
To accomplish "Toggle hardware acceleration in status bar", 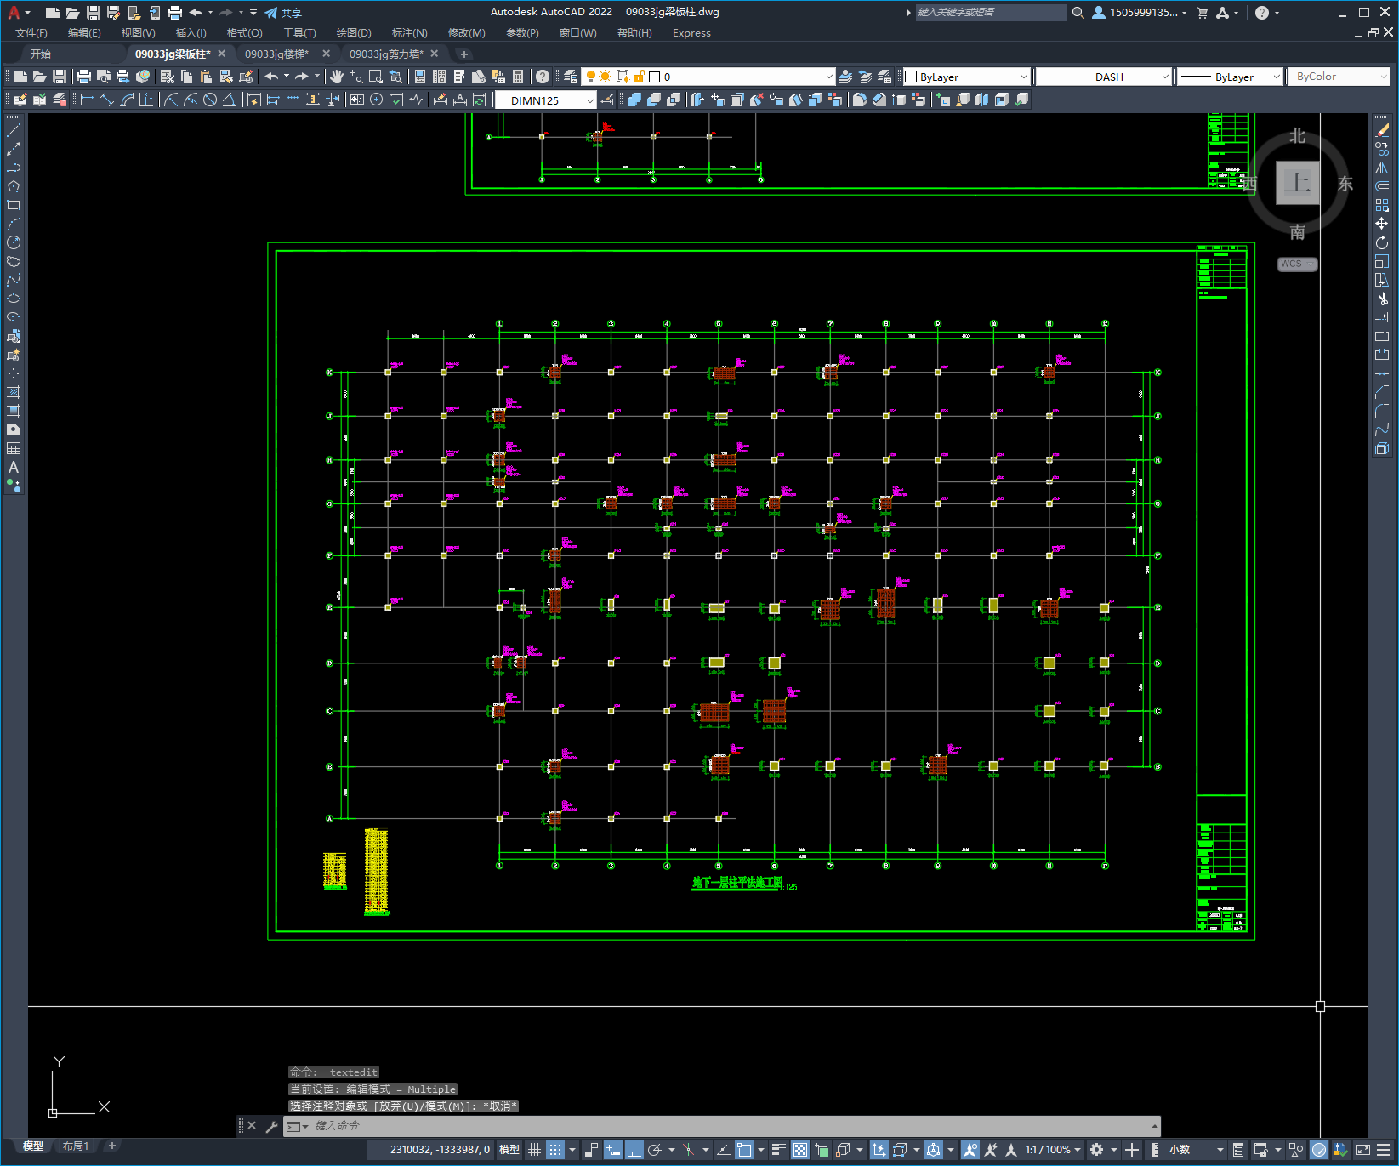I will (1319, 1150).
